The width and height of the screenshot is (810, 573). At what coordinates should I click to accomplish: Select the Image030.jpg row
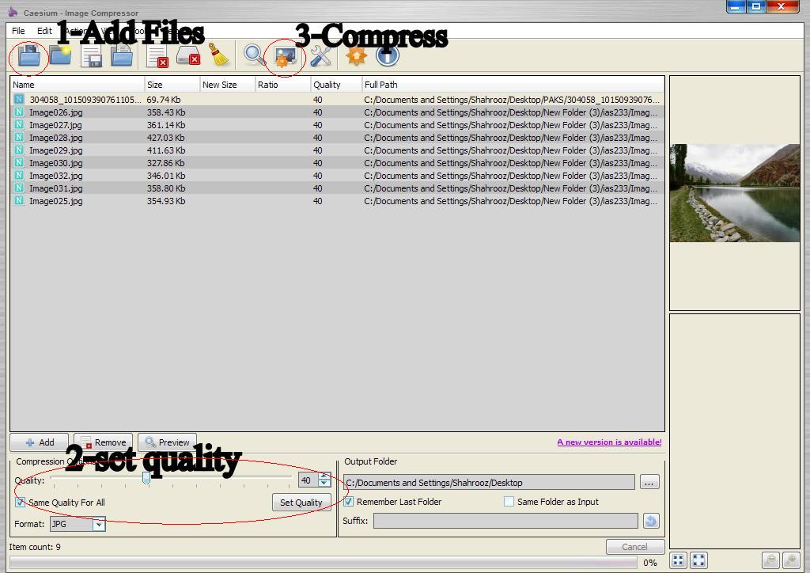click(337, 163)
